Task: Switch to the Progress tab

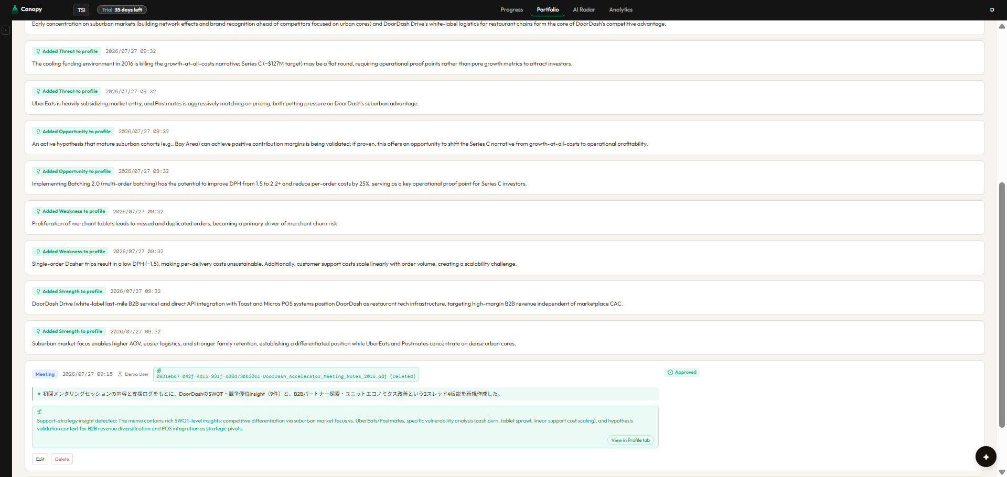Action: coord(511,9)
